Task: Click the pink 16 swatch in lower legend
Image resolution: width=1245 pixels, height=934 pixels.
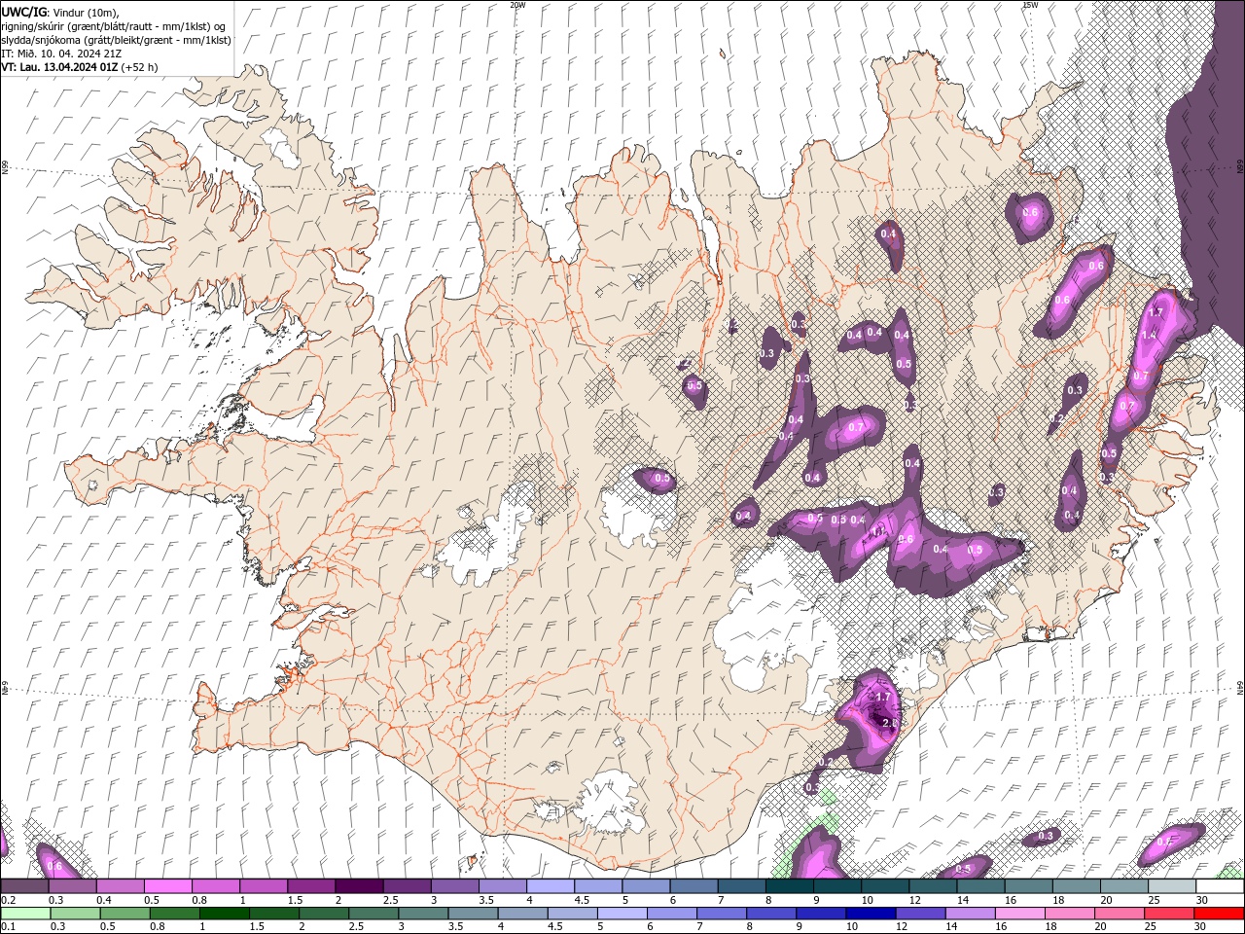Action: tap(1018, 914)
